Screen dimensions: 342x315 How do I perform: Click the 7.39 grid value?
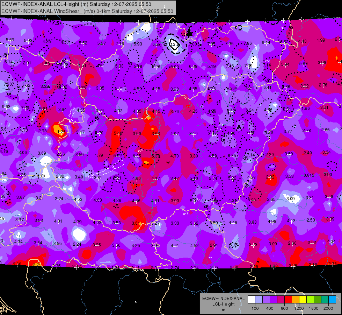[248, 65]
